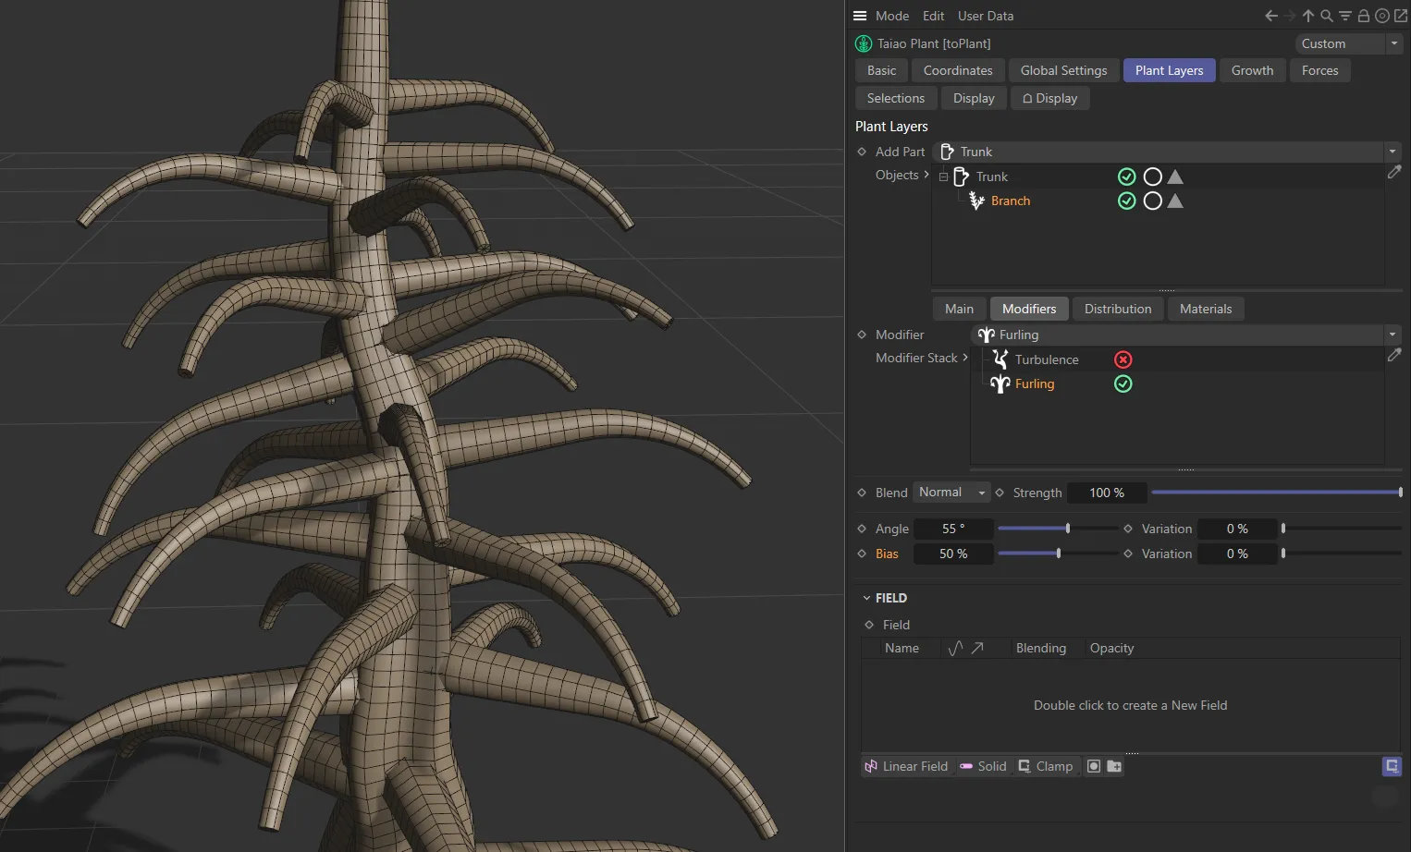Open the Blend mode Normal dropdown
1411x852 pixels.
coord(951,492)
